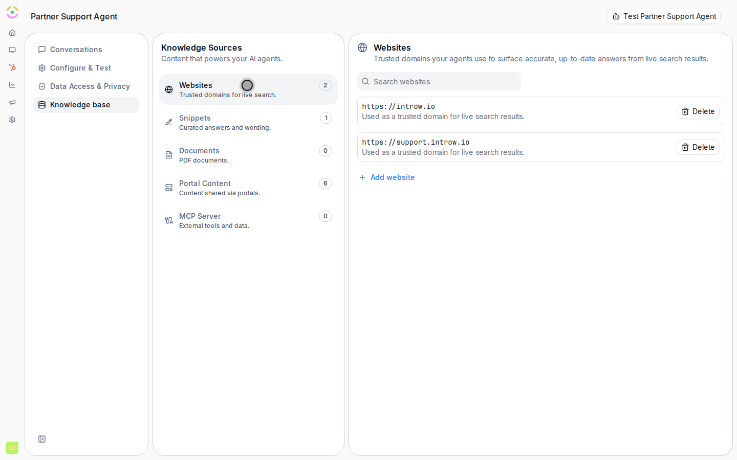Click the Partner Support Agent title

(x=74, y=16)
